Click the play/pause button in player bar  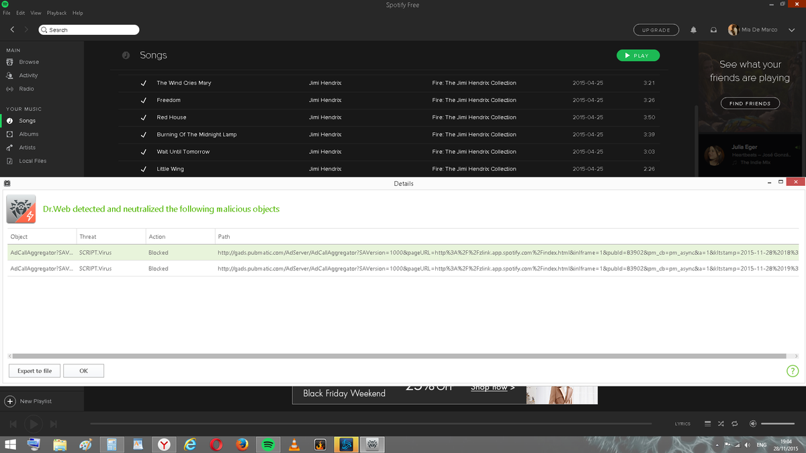[34, 423]
